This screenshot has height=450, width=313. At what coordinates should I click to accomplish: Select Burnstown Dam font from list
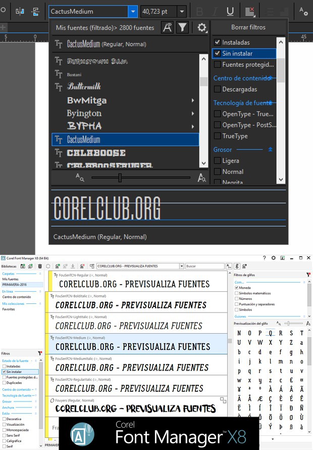[x=125, y=61]
